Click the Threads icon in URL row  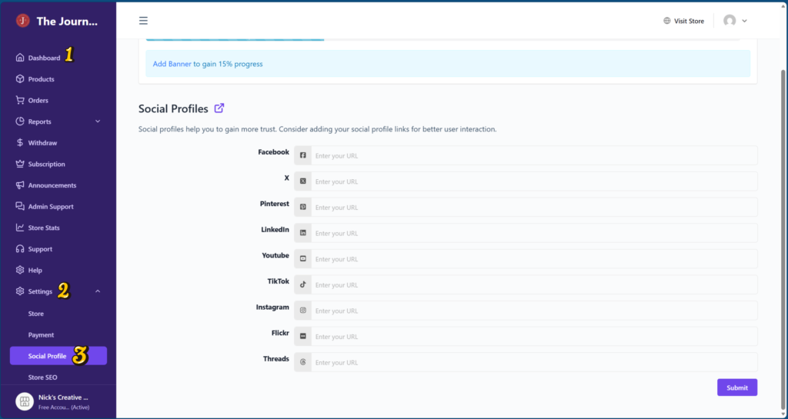pos(303,362)
